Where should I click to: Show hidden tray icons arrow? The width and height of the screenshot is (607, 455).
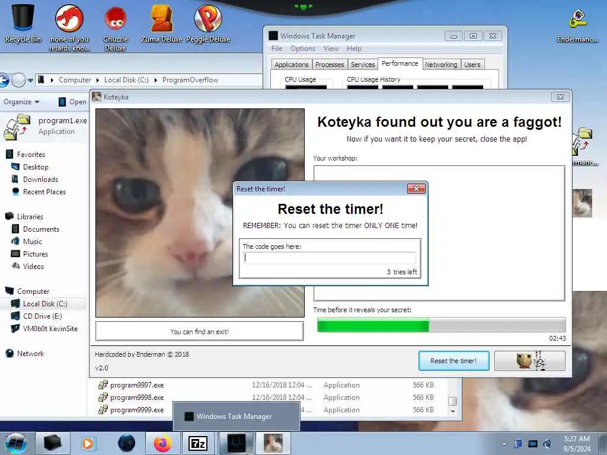504,444
